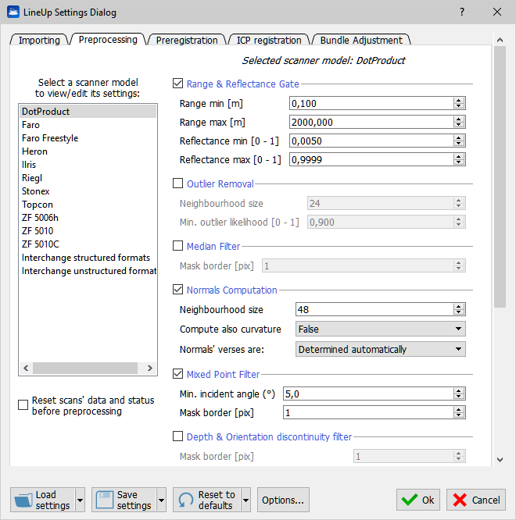Click the settings pane scroll down arrow
This screenshot has width=516, height=520.
tap(500, 460)
